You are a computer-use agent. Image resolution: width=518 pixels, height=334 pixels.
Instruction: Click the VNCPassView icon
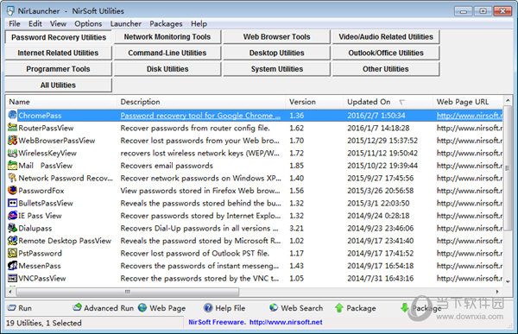pos(12,278)
